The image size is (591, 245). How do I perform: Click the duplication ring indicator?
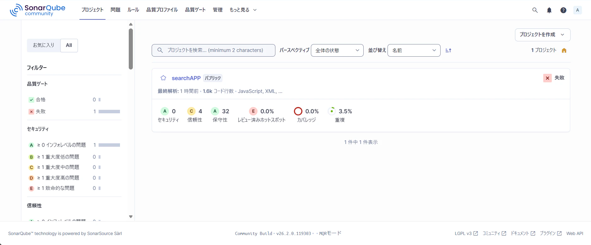pos(332,111)
